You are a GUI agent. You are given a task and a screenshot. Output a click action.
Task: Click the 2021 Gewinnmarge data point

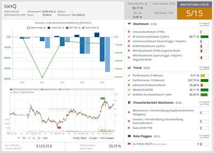coord(42,78)
